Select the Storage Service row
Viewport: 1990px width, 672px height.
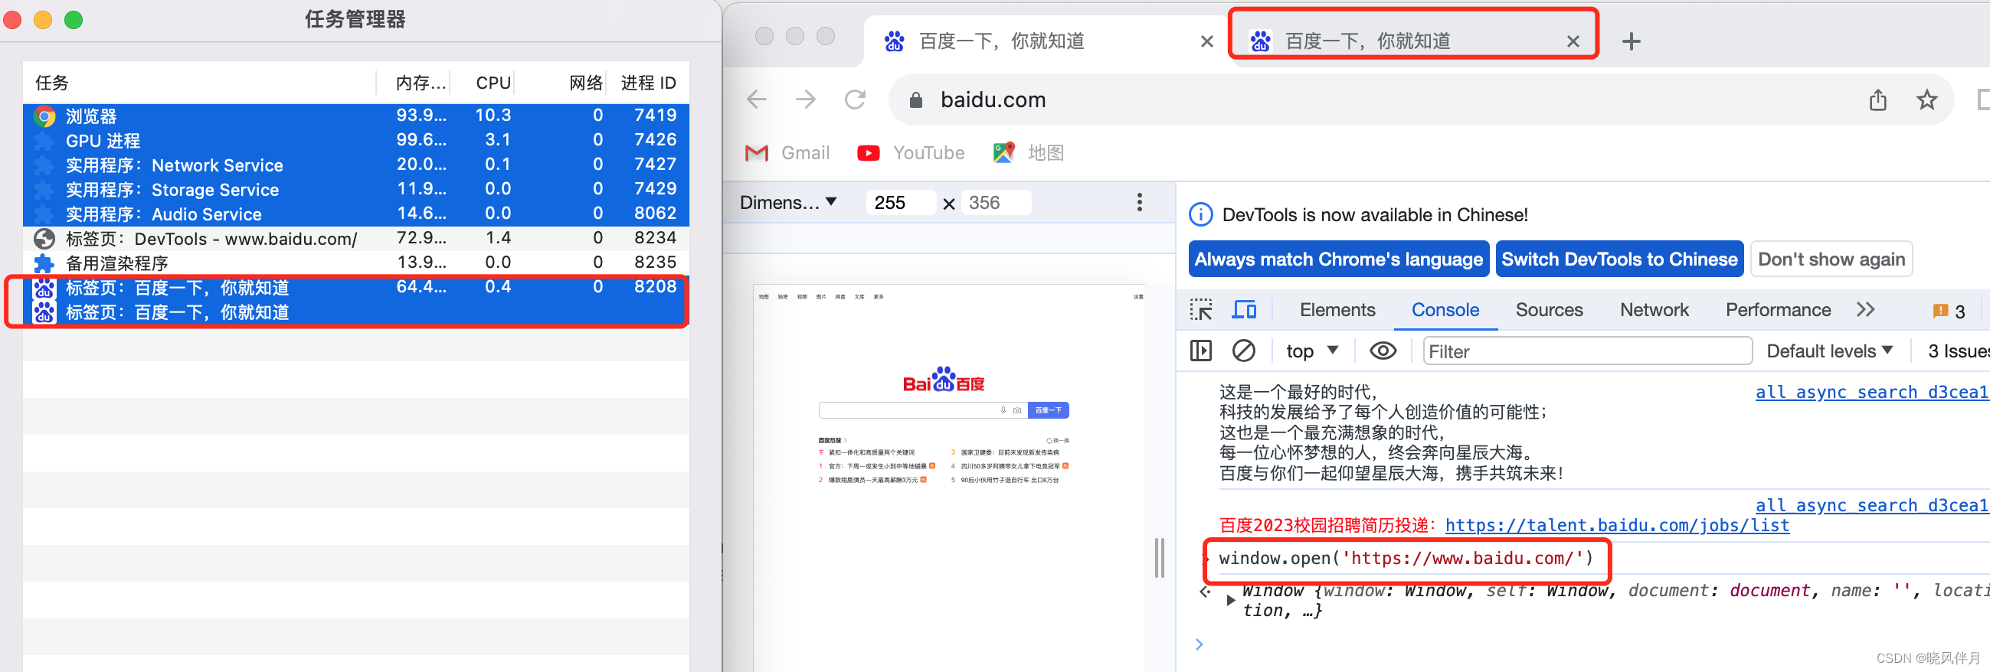click(355, 190)
